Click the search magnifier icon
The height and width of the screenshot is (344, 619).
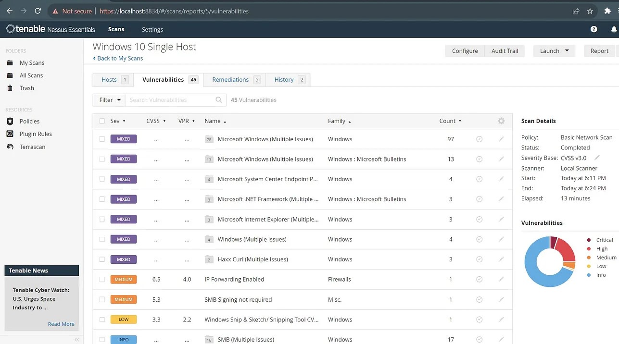coord(219,100)
